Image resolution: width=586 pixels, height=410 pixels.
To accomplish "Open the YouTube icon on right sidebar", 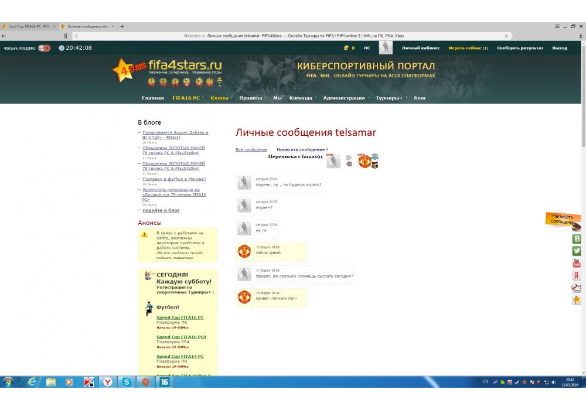I will (x=577, y=263).
